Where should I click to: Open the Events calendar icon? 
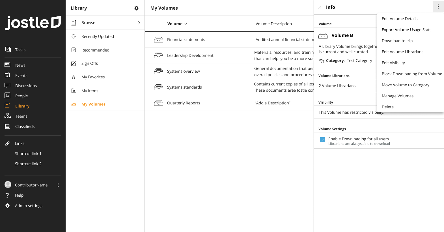[7, 75]
